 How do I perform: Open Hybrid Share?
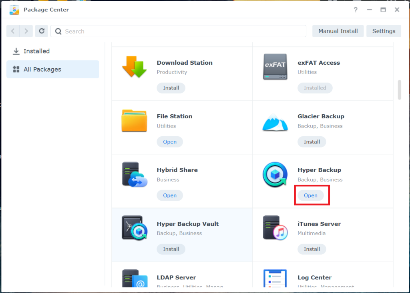[170, 195]
